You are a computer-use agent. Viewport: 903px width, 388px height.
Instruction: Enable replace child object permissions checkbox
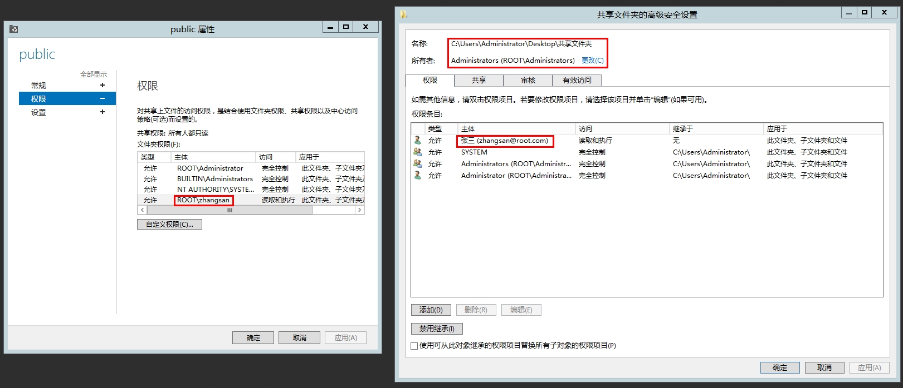(x=414, y=346)
